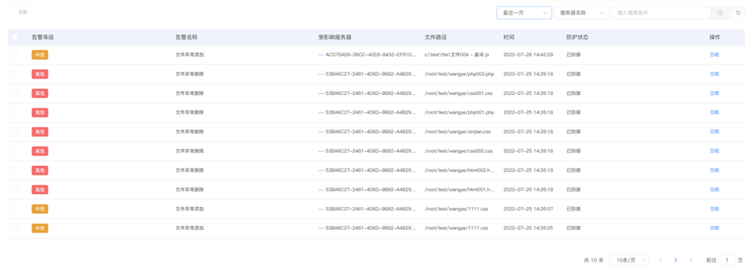Check the row for php002.php
The width and height of the screenshot is (751, 272).
pyautogui.click(x=15, y=74)
